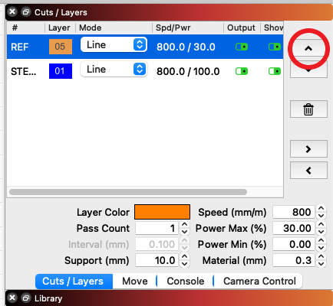Switch to the Move tab

tap(135, 282)
